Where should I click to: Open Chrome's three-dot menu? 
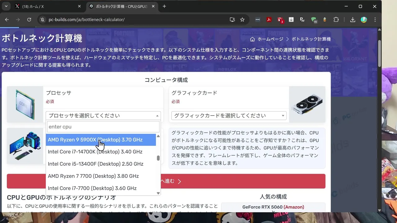[375, 20]
